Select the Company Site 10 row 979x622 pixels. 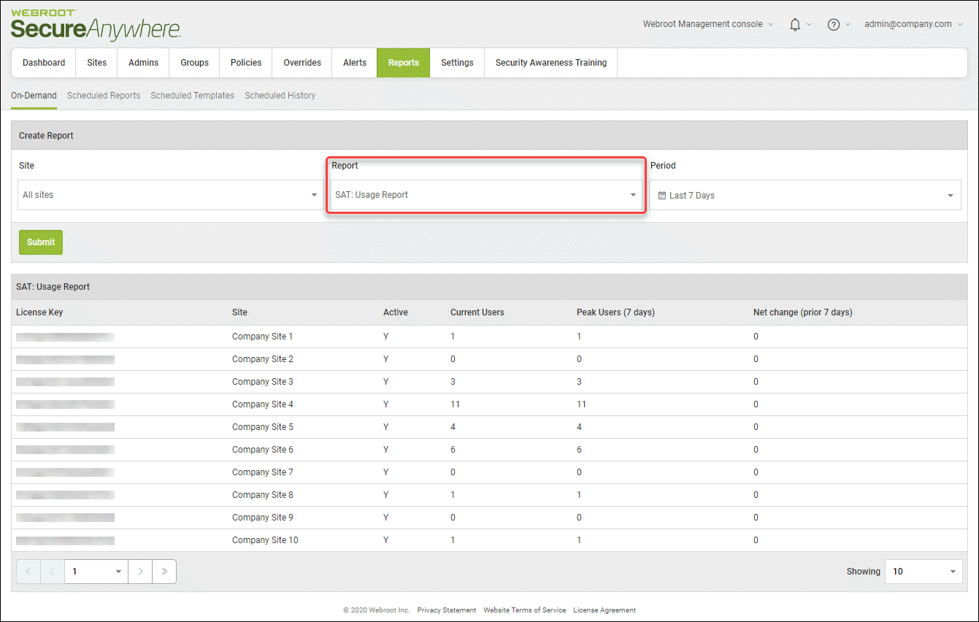pyautogui.click(x=489, y=540)
